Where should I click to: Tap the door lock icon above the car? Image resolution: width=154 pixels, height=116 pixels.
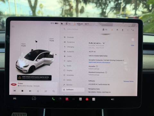[36, 41]
